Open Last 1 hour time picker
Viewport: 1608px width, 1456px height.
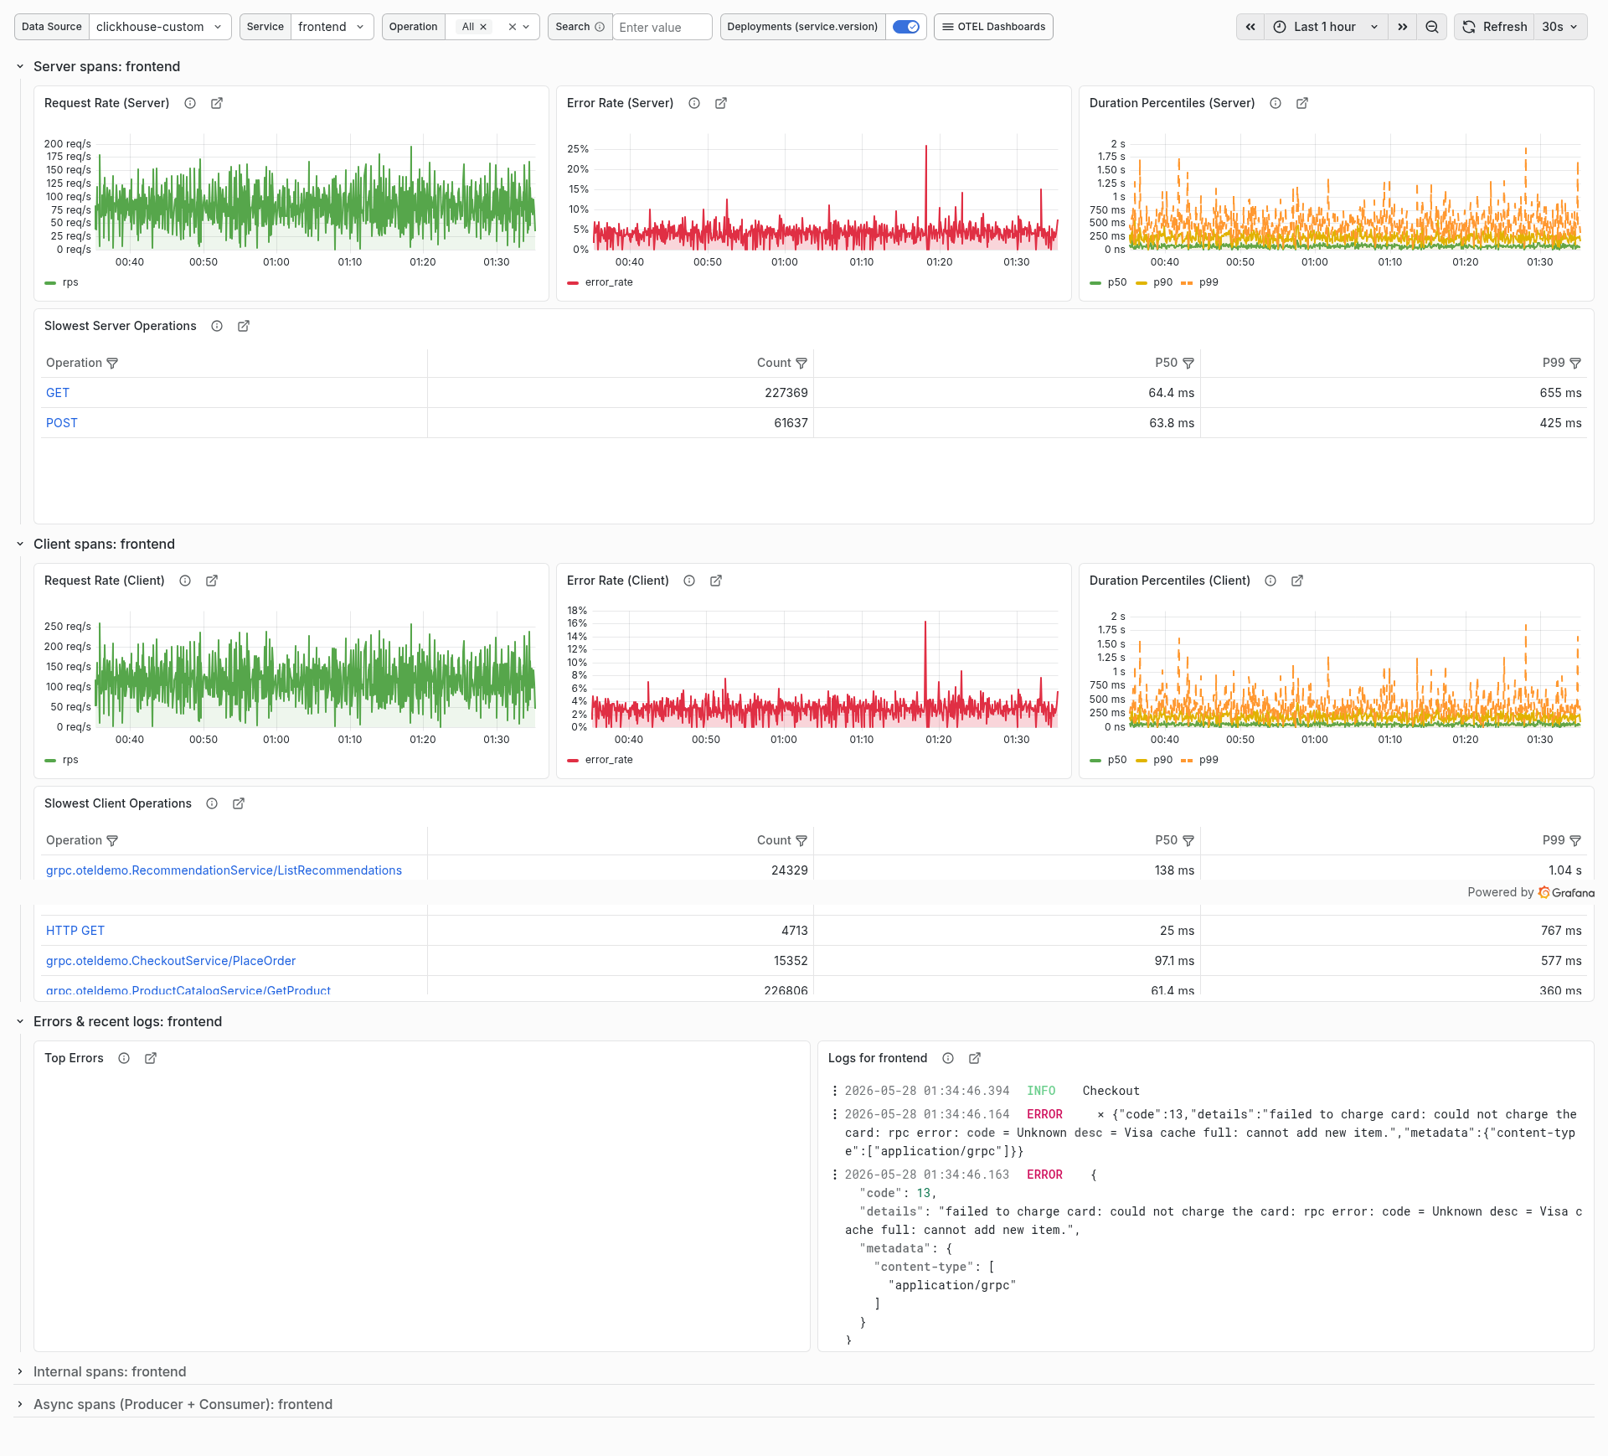click(1326, 27)
